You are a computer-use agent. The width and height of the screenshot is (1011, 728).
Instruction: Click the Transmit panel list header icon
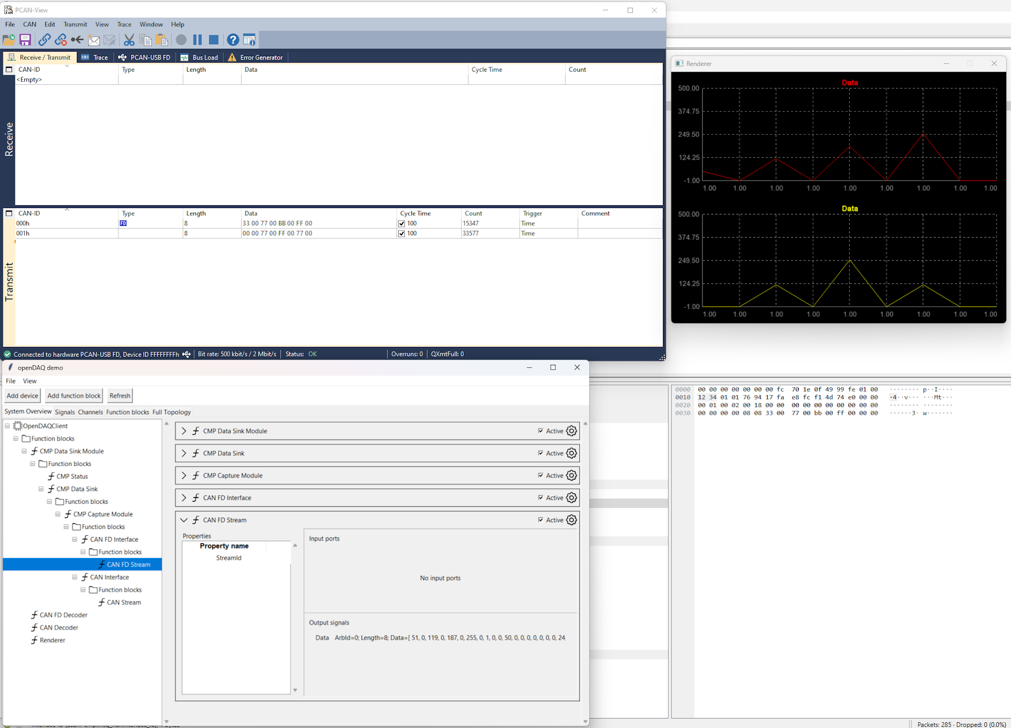(x=9, y=213)
